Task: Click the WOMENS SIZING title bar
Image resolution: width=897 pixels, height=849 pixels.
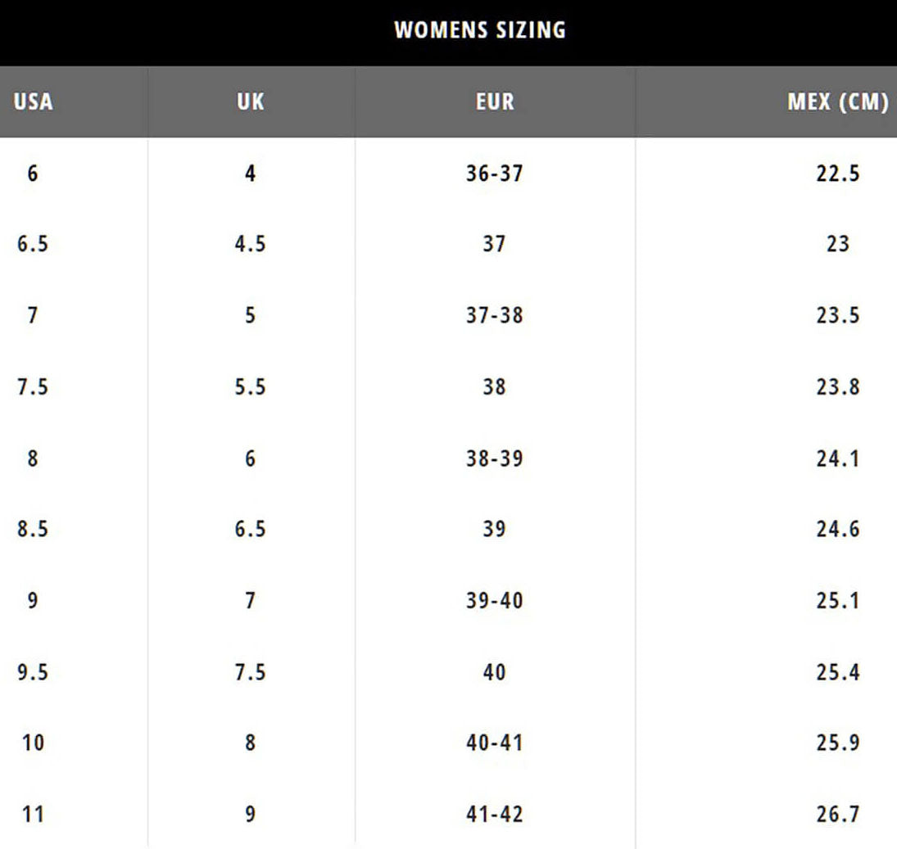Action: (x=479, y=30)
